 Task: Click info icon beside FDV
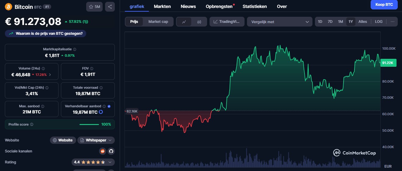click(x=92, y=69)
